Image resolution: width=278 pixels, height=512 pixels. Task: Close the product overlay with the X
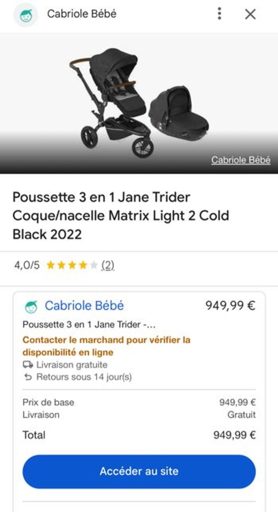point(250,14)
